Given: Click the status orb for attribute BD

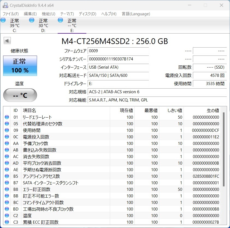Looking at the screenshot, I should click(x=7, y=209).
